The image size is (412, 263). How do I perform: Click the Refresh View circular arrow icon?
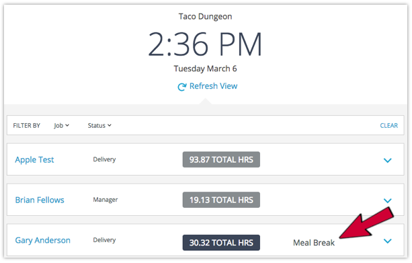[x=182, y=87]
